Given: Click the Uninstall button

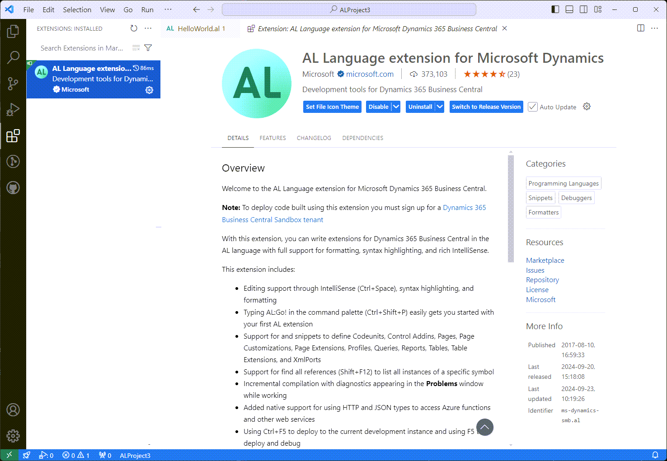Looking at the screenshot, I should point(420,107).
